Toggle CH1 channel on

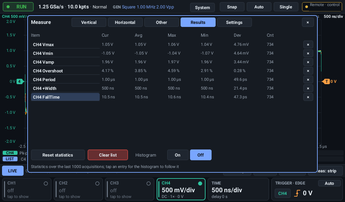[27, 189]
